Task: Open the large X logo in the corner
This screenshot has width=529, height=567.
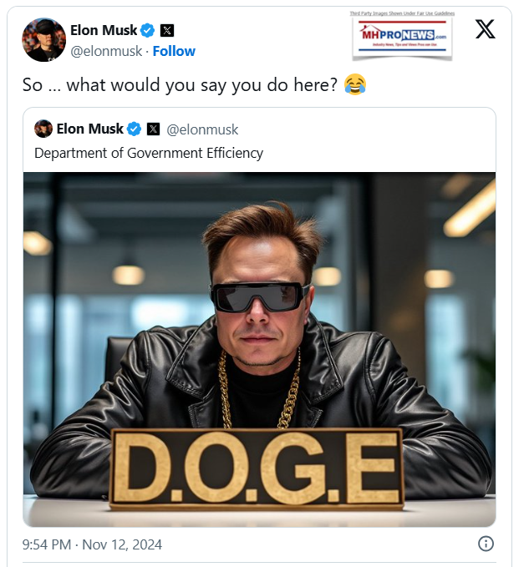Action: (485, 30)
